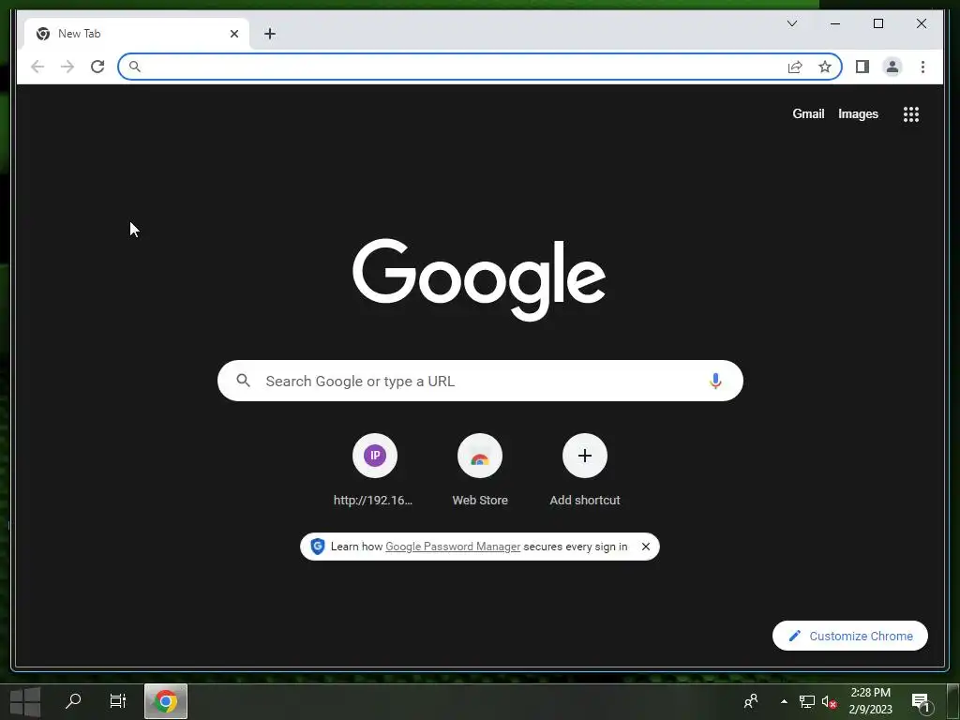
Task: Open the Windows Start menu
Action: click(25, 701)
